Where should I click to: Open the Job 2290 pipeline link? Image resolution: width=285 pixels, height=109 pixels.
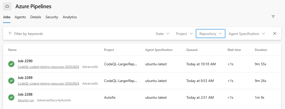click(x=48, y=67)
